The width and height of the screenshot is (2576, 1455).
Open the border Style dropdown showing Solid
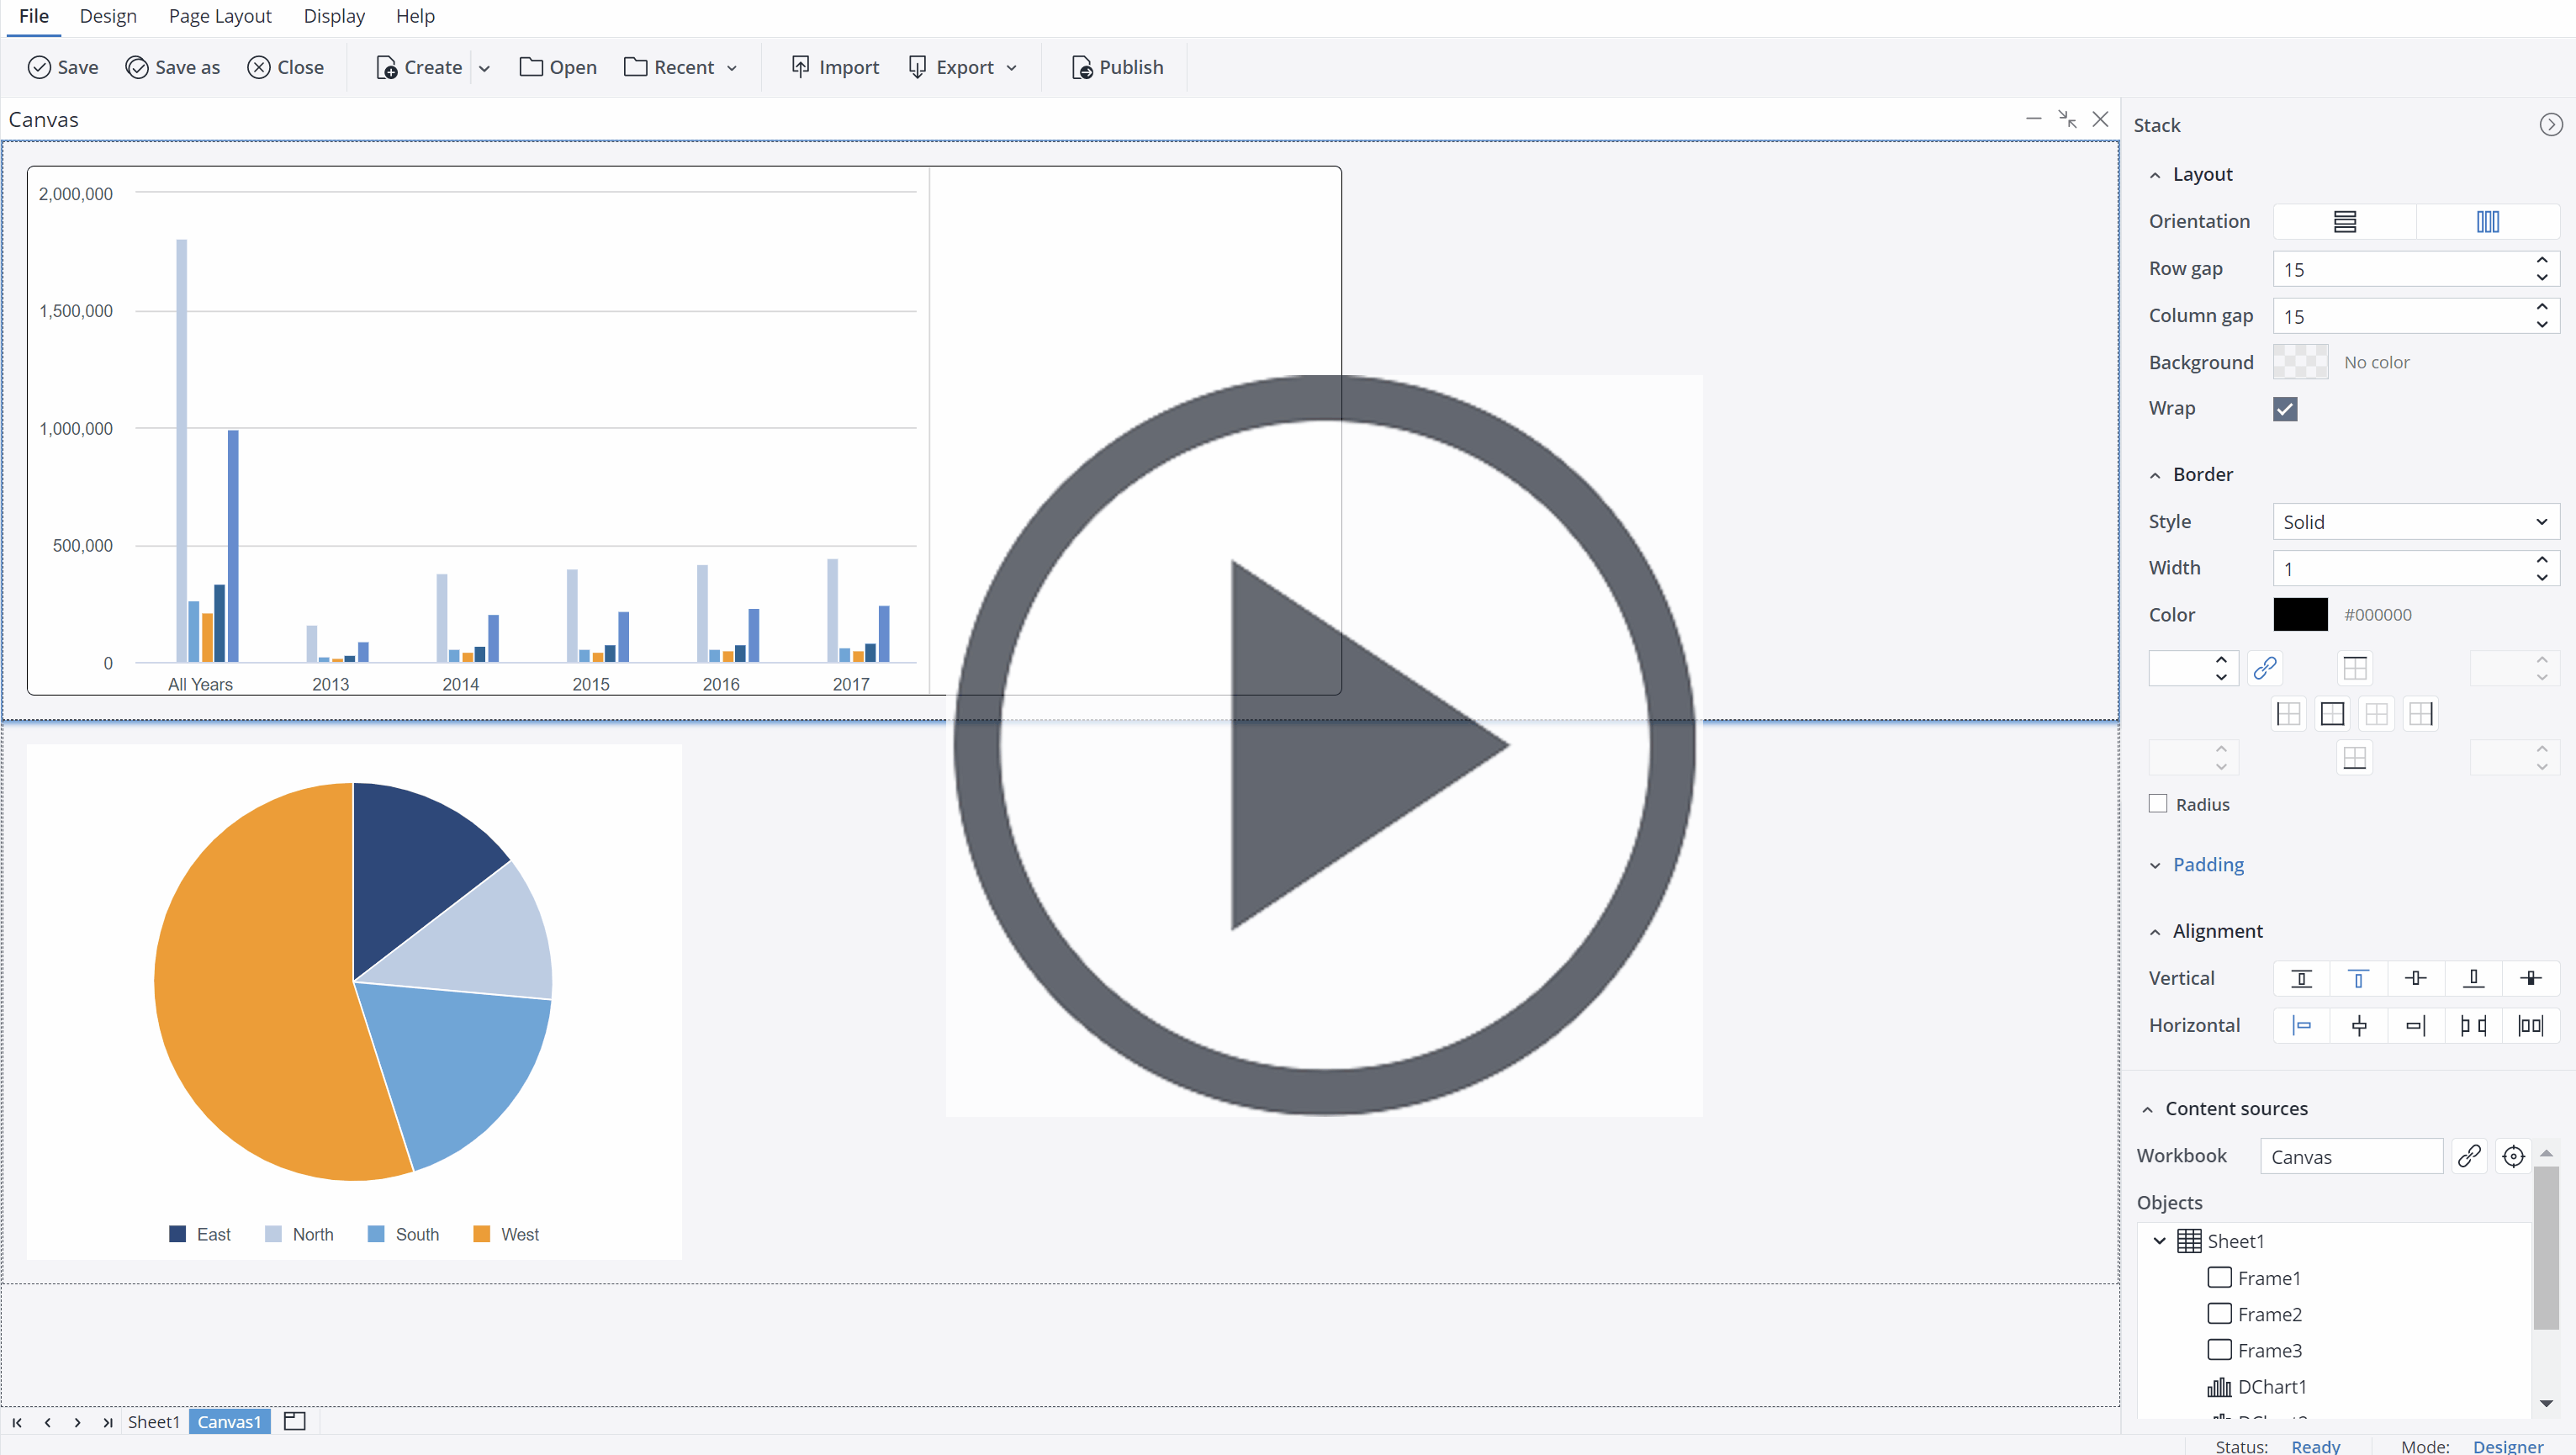[x=2414, y=521]
